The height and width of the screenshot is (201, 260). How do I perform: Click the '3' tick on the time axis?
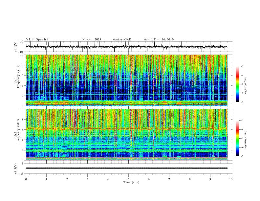pyautogui.click(x=87, y=179)
